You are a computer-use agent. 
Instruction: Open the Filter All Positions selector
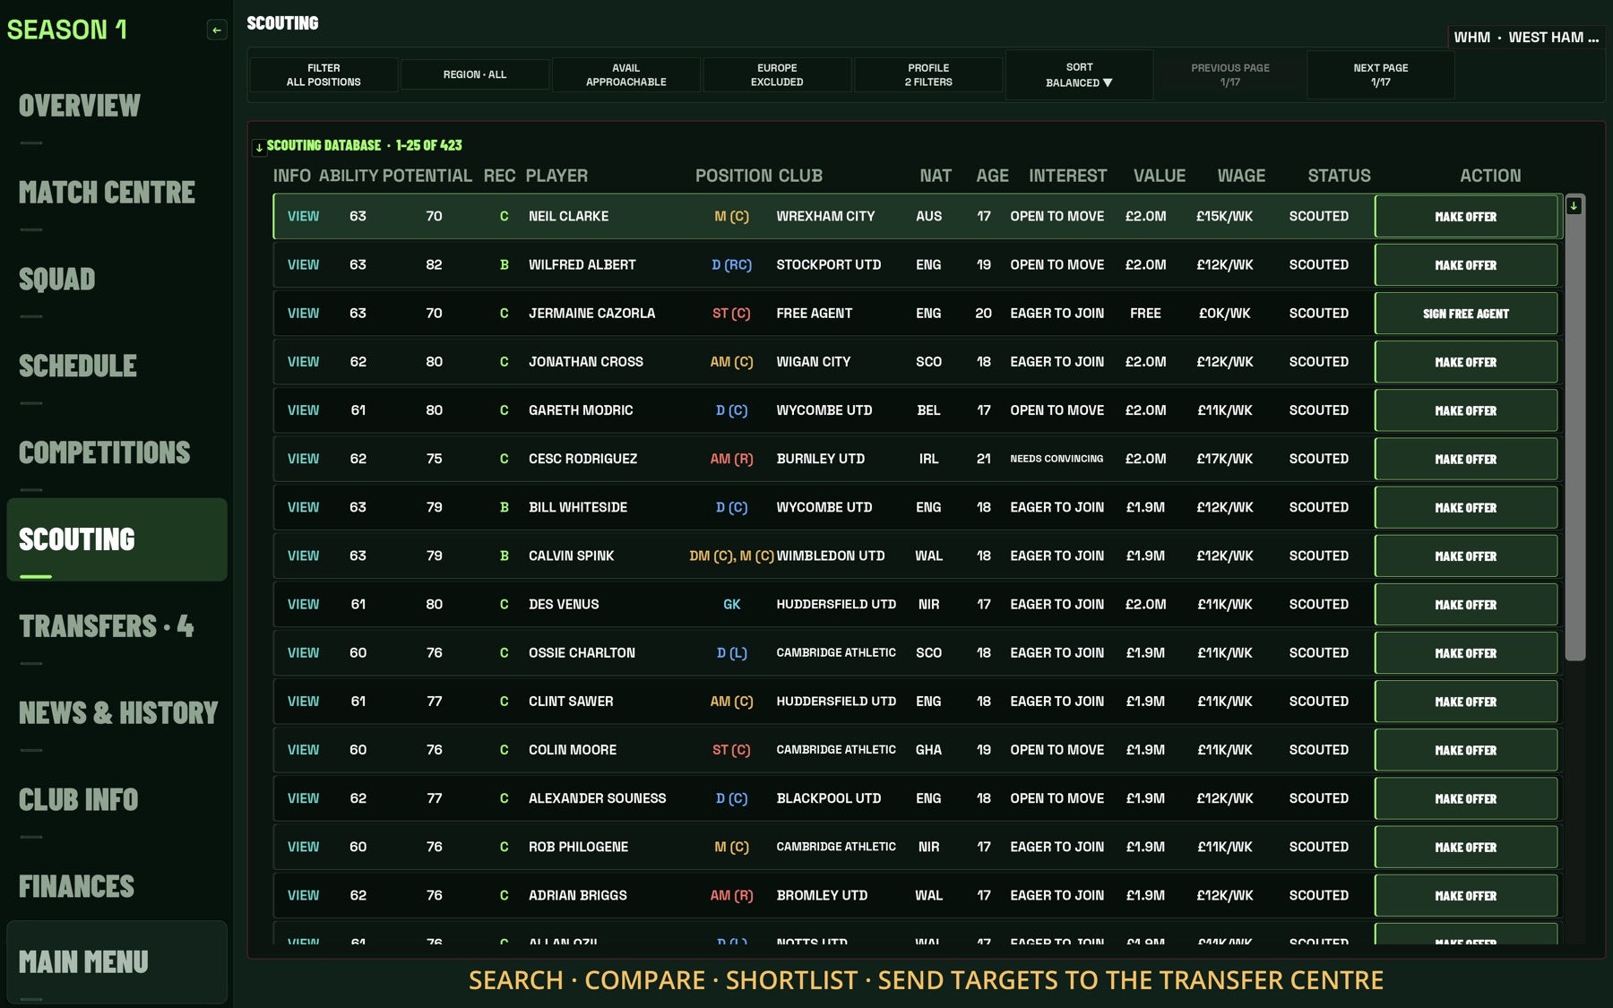(323, 74)
